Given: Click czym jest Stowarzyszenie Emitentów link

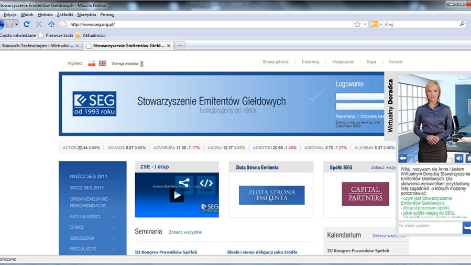Looking at the screenshot, I should (427, 201).
